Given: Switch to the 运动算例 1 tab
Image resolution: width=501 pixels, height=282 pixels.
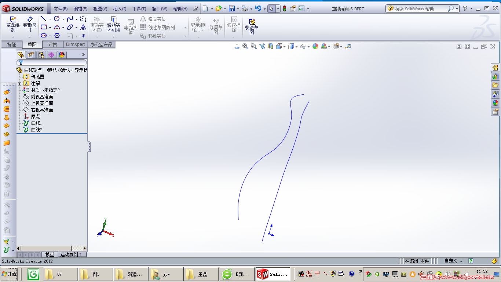Looking at the screenshot, I should pyautogui.click(x=71, y=254).
